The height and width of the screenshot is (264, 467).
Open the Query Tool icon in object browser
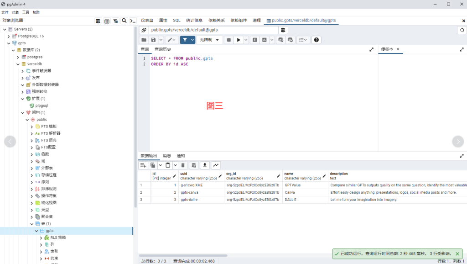pos(98,21)
